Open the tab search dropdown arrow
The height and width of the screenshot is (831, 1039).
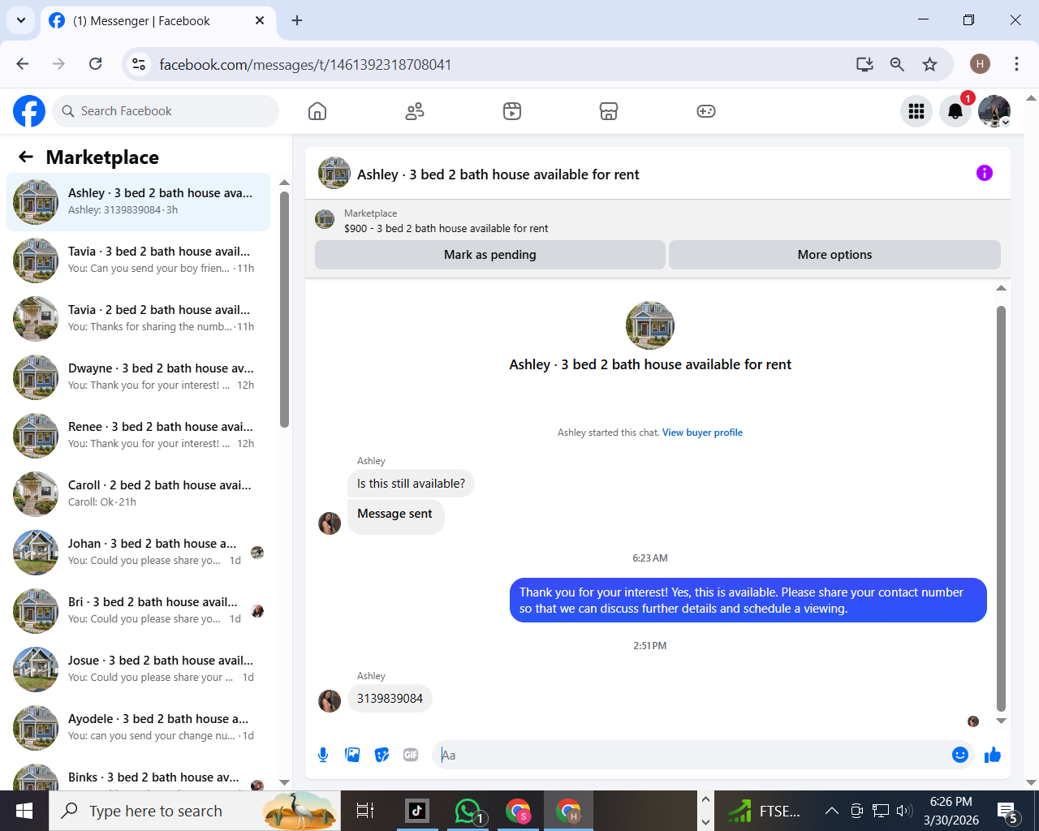click(20, 20)
